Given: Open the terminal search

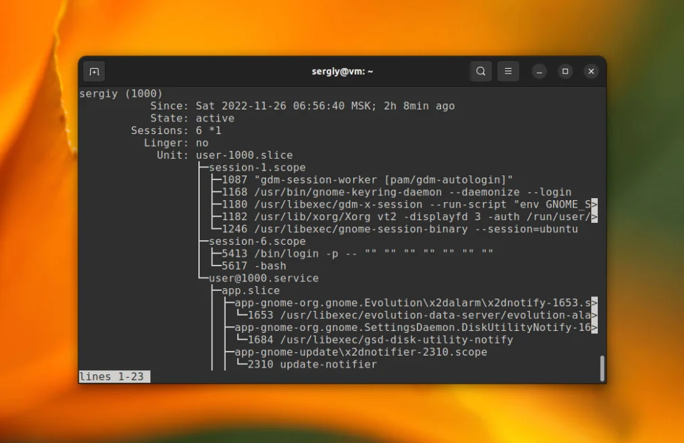Looking at the screenshot, I should tap(480, 71).
